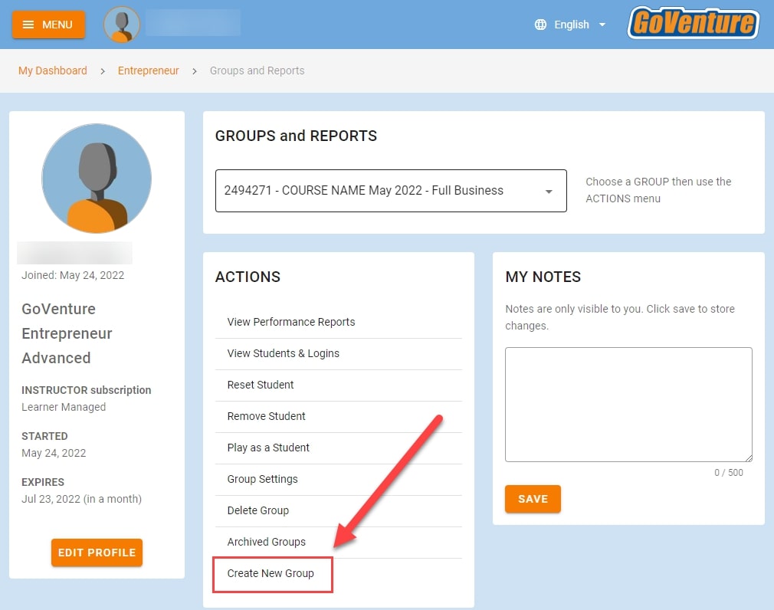Click inside the My Notes text area

point(628,405)
